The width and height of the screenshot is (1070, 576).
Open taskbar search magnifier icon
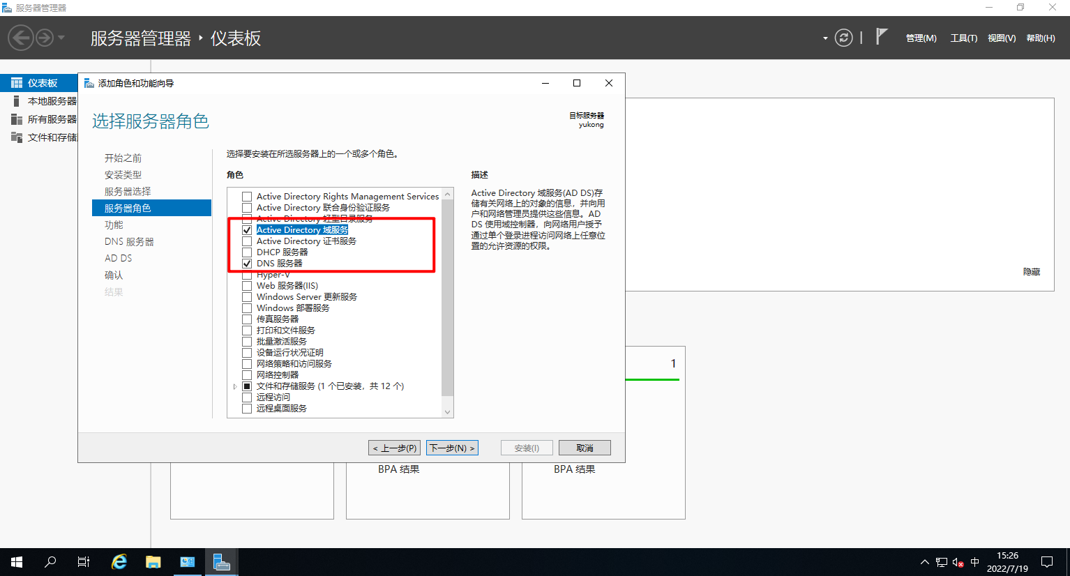(x=50, y=561)
